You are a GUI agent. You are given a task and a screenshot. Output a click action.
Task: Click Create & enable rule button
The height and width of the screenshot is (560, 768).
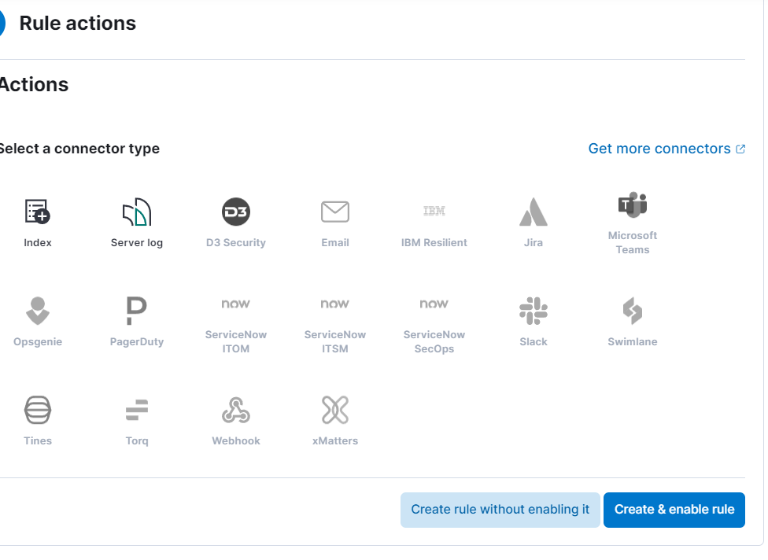click(674, 510)
